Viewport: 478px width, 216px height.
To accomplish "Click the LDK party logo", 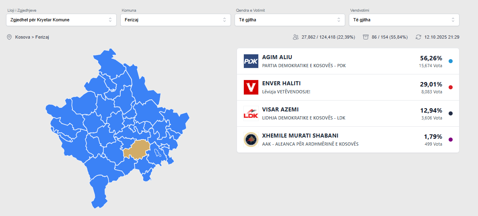I will [251, 113].
